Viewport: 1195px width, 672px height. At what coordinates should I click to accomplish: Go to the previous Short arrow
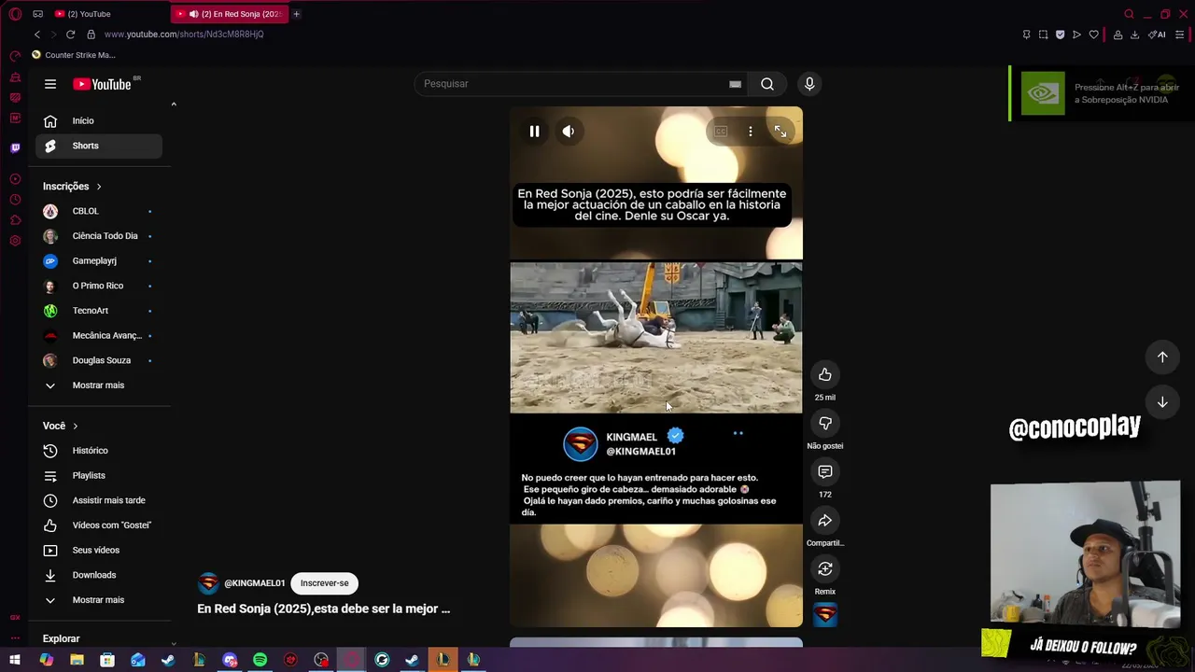(x=1162, y=357)
